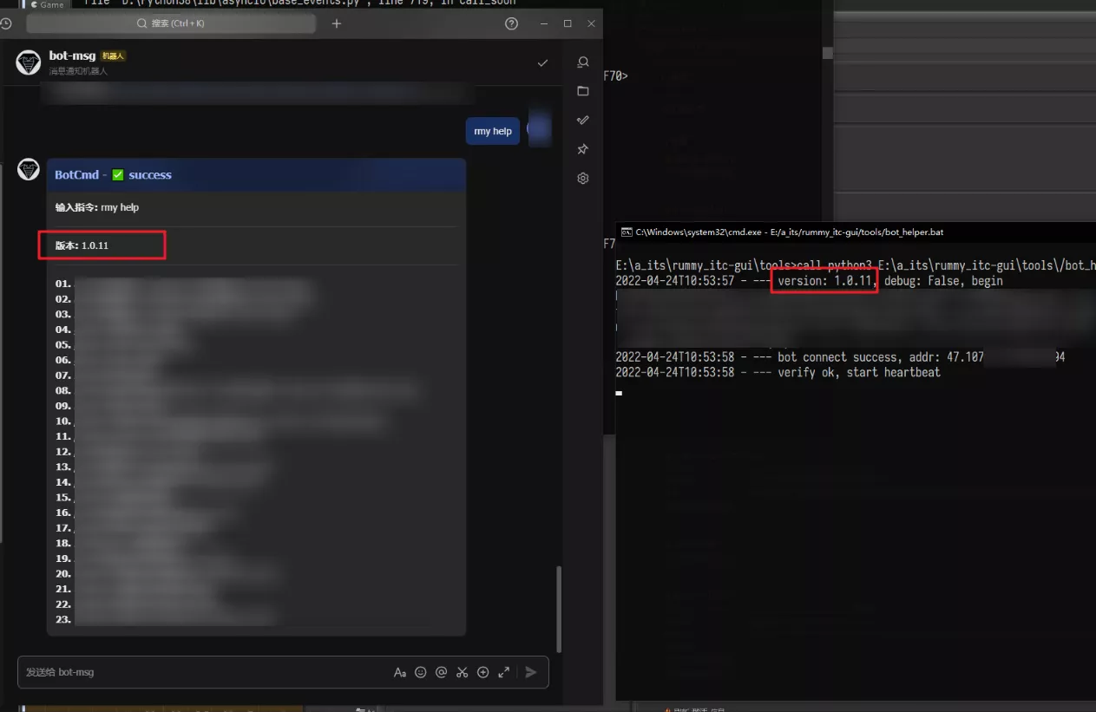Click the @ mention icon
1096x712 pixels.
tap(442, 672)
